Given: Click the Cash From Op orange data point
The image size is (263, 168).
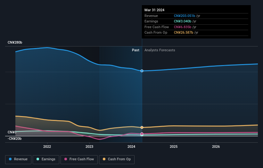Looking at the screenshot, I should click(142, 127).
